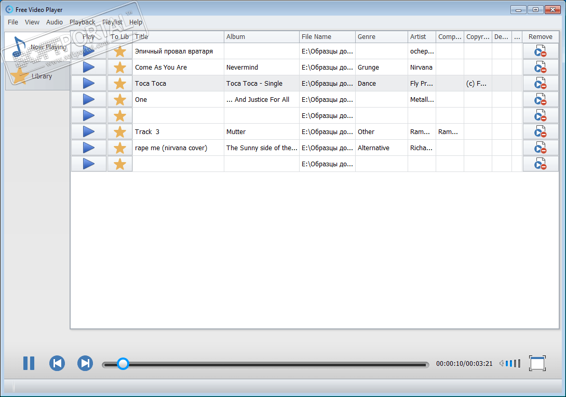Select the Toca Toca - Single album cell

coord(262,84)
